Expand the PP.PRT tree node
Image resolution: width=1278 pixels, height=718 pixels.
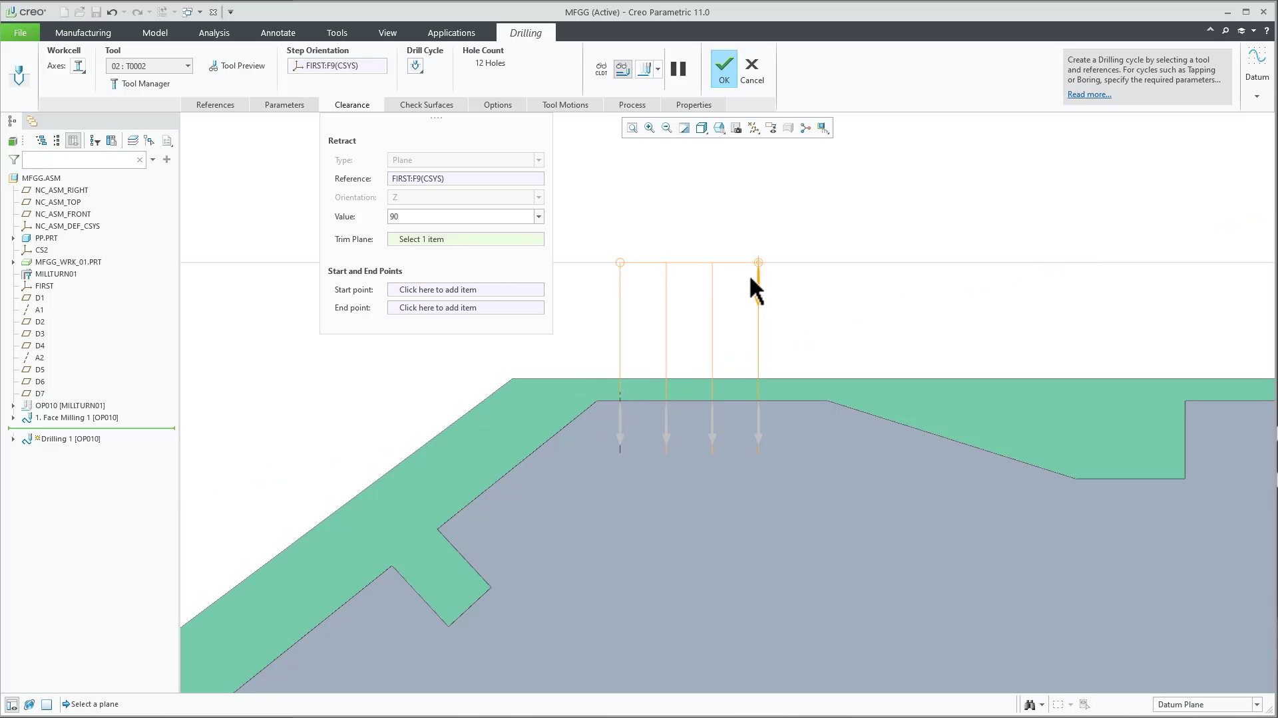click(13, 238)
